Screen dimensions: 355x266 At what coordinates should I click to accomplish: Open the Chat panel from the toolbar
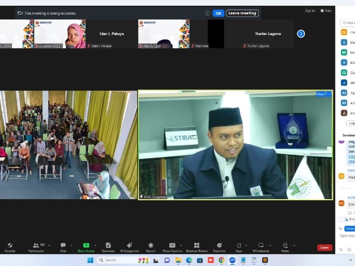(63, 247)
